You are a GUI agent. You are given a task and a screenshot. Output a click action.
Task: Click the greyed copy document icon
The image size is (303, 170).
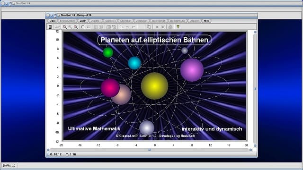(149, 27)
